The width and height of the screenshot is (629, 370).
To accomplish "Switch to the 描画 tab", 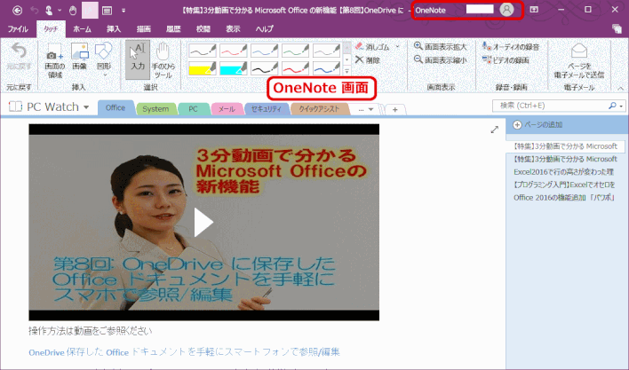I will click(x=144, y=28).
